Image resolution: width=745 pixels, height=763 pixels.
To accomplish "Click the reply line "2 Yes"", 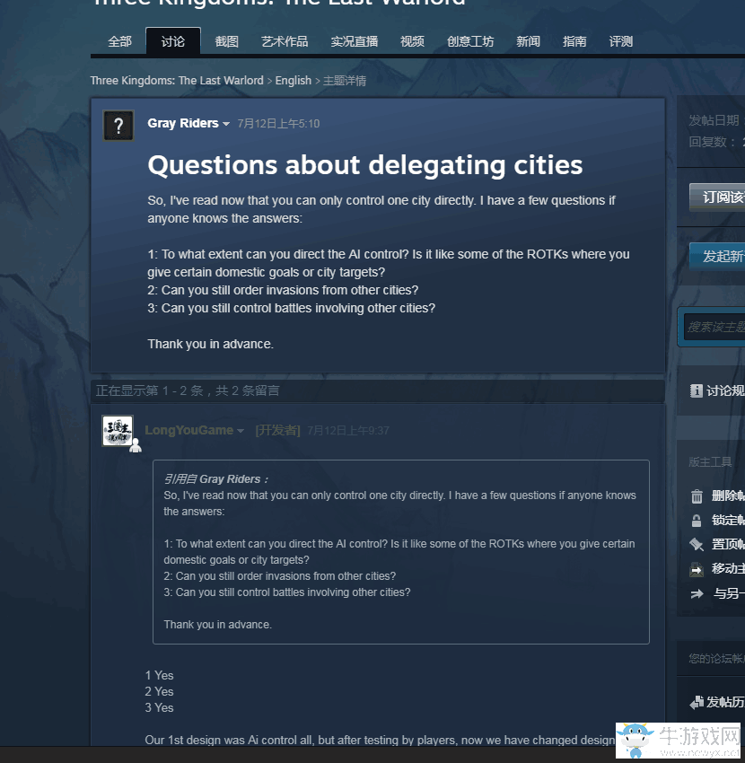I will [x=159, y=691].
